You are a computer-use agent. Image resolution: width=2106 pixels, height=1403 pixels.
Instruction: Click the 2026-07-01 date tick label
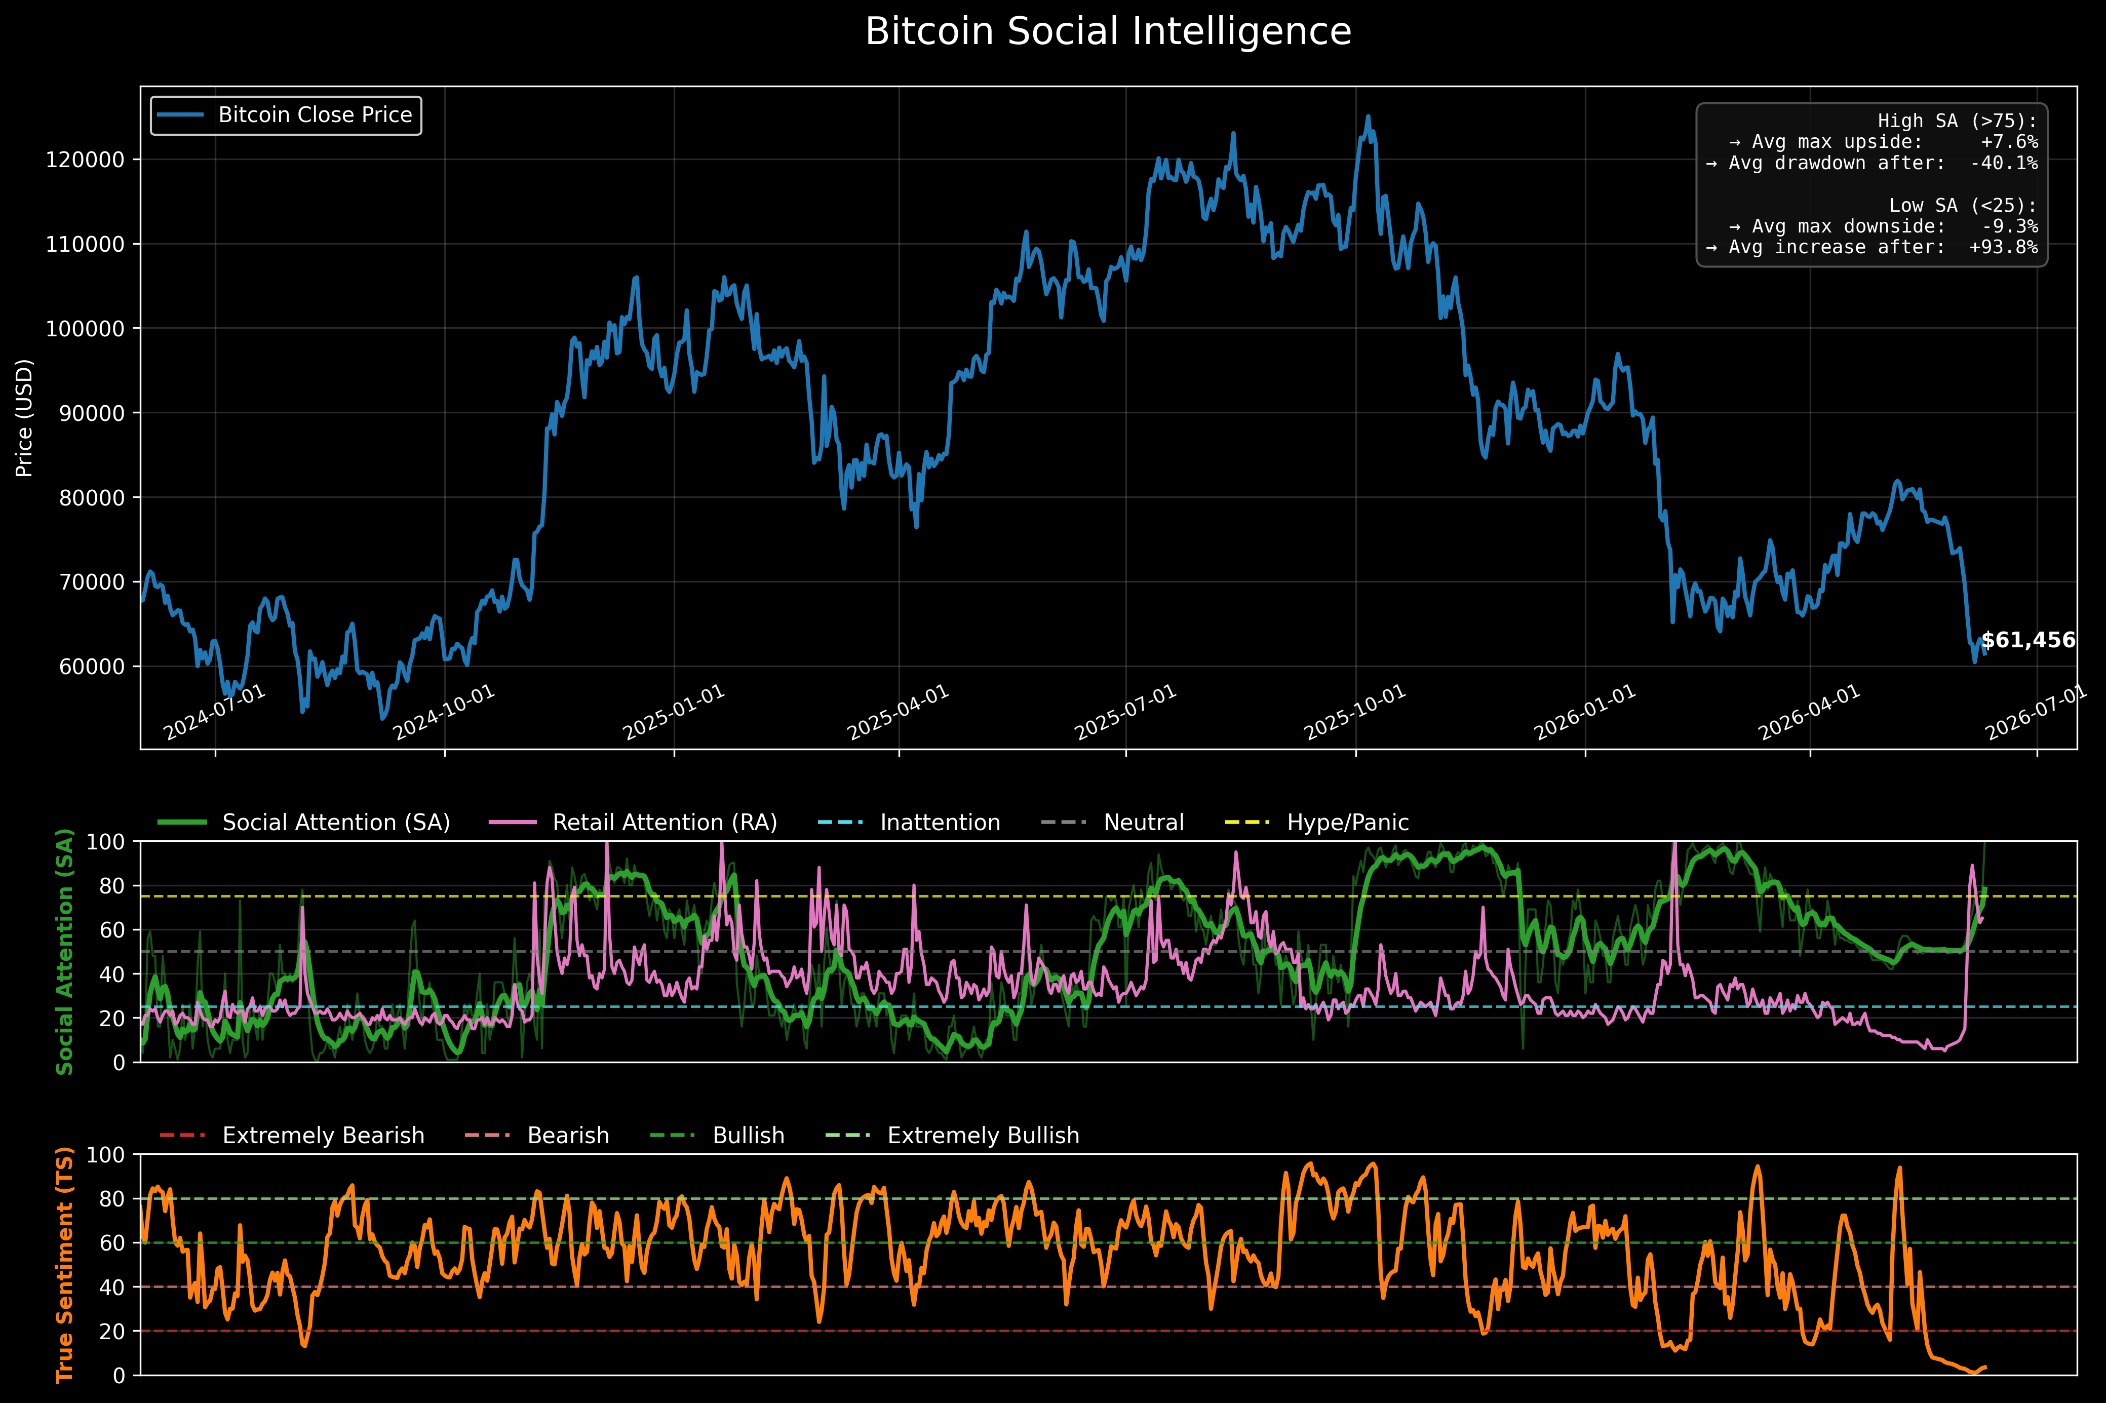point(2037,713)
